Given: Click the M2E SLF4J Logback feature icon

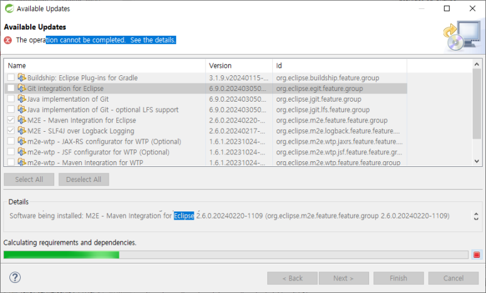Looking at the screenshot, I should [x=22, y=131].
